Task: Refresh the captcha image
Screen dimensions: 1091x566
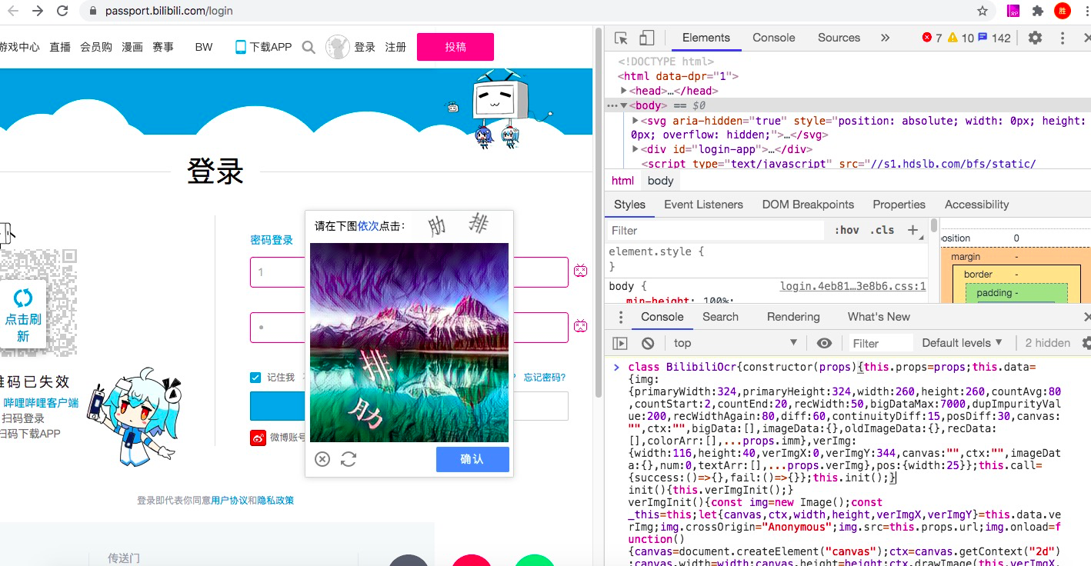Action: point(349,459)
